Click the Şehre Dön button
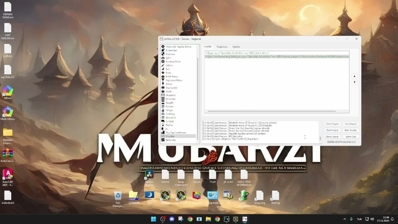Viewport: 398px width, 224px height. (351, 137)
